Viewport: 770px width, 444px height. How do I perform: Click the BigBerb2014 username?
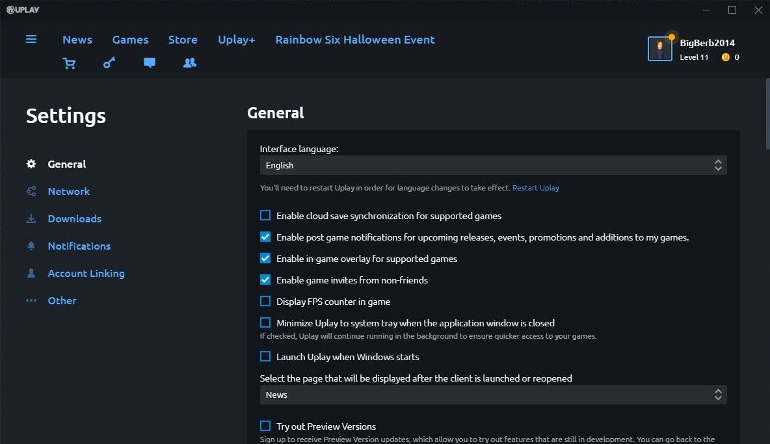coord(707,43)
